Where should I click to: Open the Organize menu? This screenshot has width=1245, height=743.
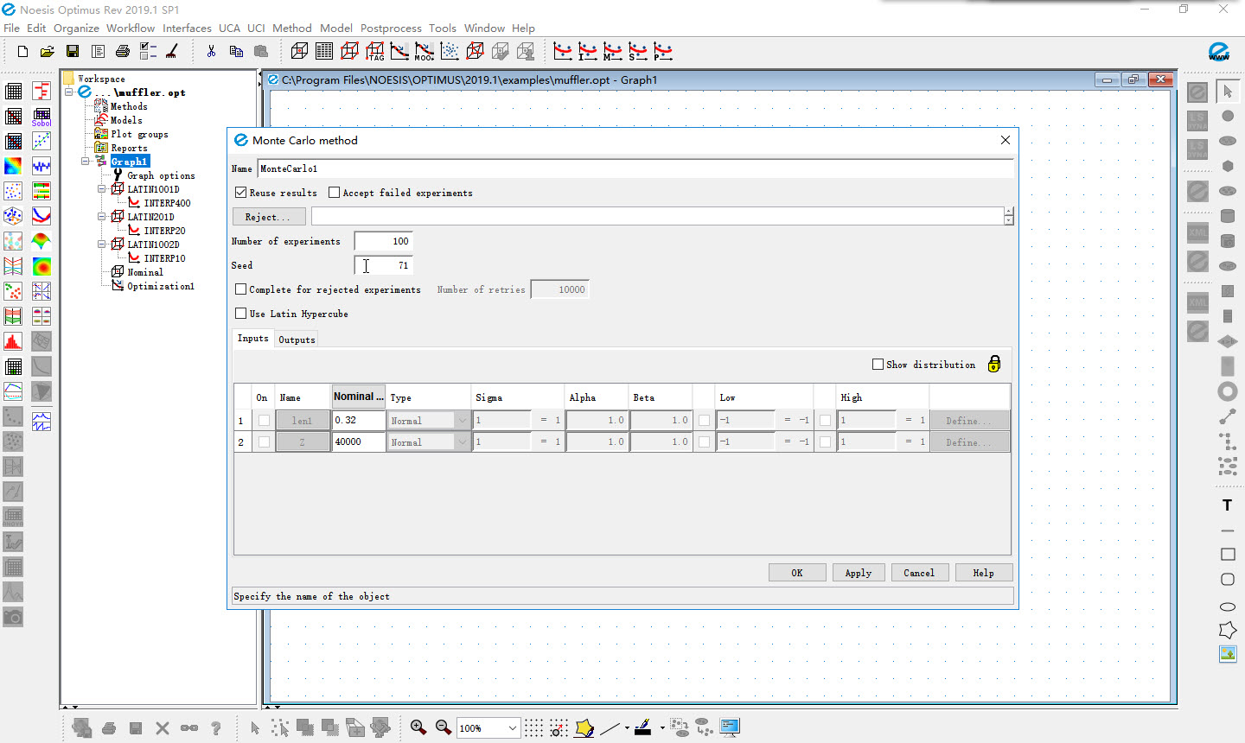pos(76,28)
